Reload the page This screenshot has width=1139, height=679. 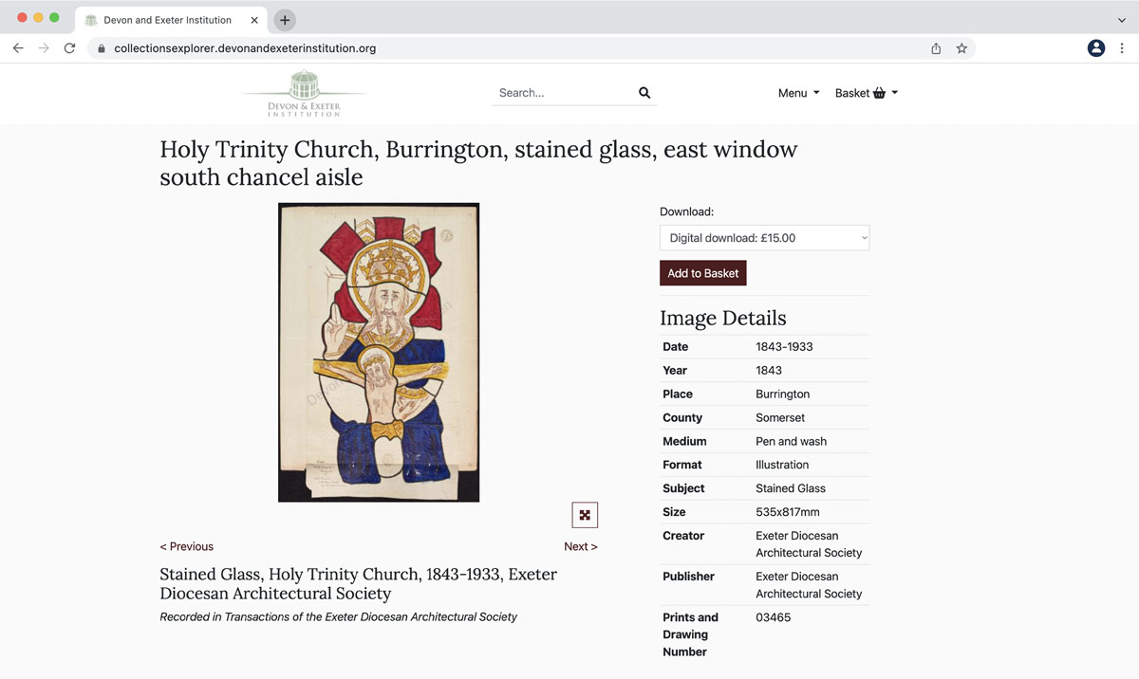(69, 48)
